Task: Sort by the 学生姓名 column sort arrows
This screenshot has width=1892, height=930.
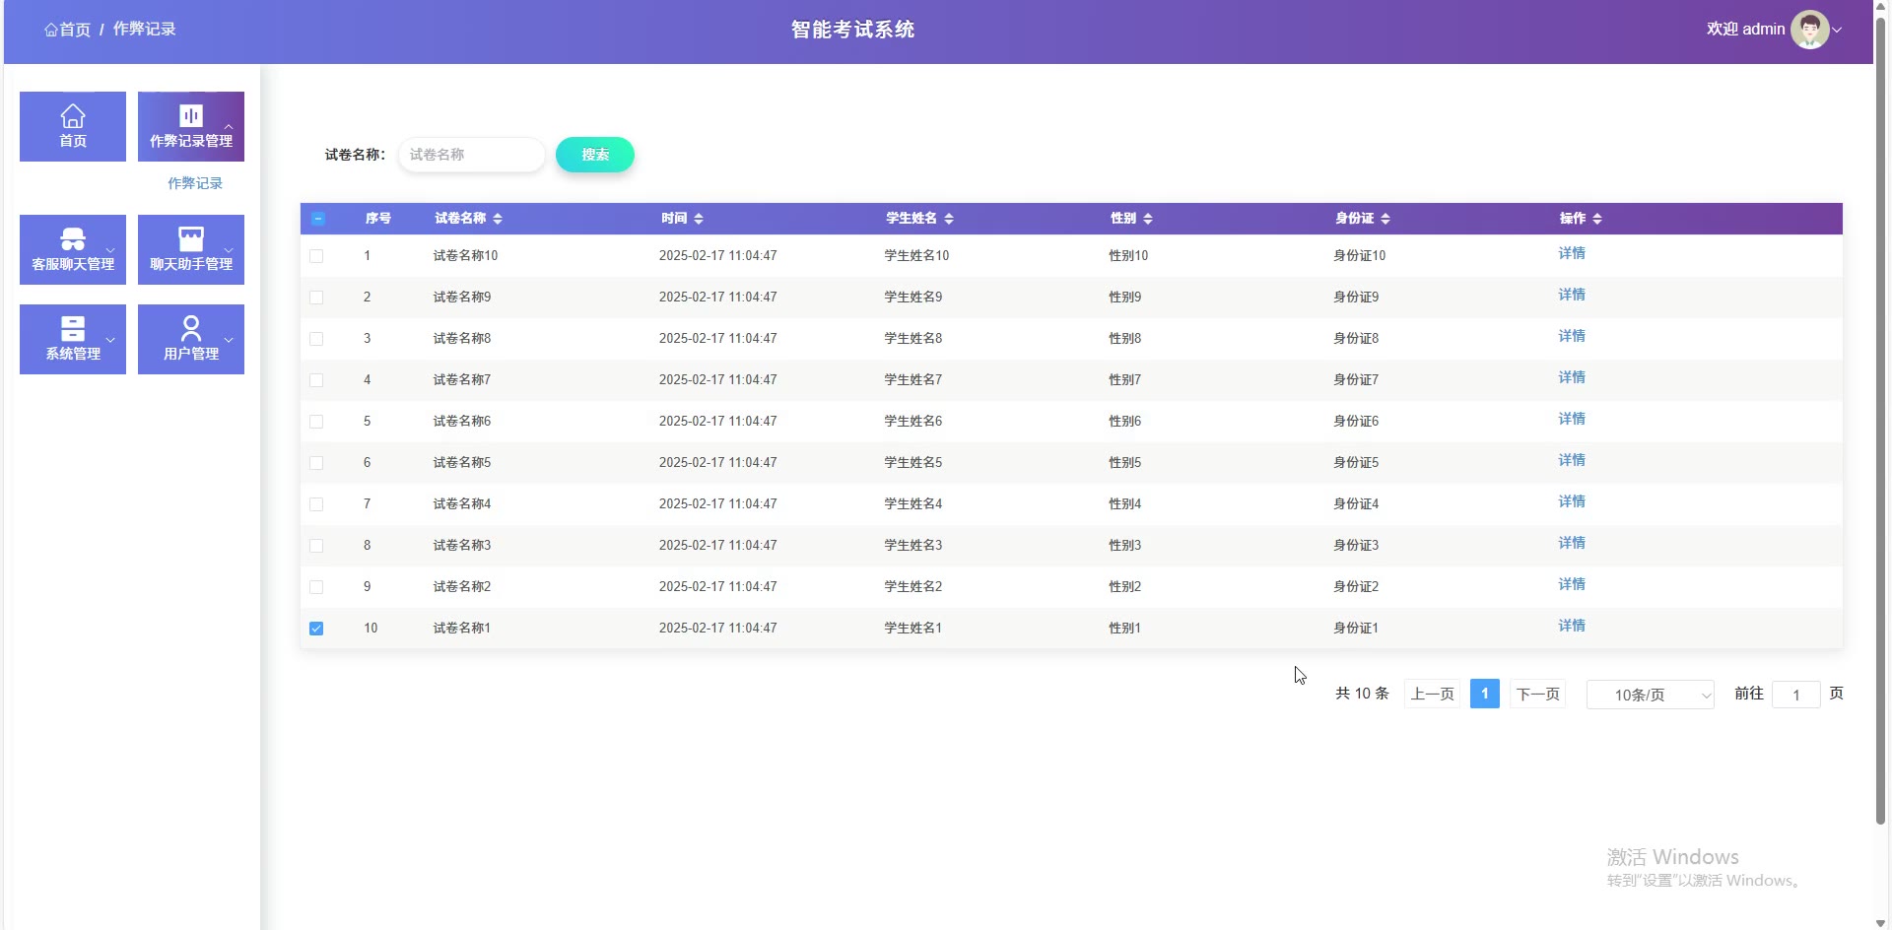Action: tap(949, 219)
